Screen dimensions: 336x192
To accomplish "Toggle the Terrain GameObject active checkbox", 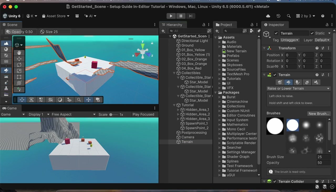I will click(276, 33).
